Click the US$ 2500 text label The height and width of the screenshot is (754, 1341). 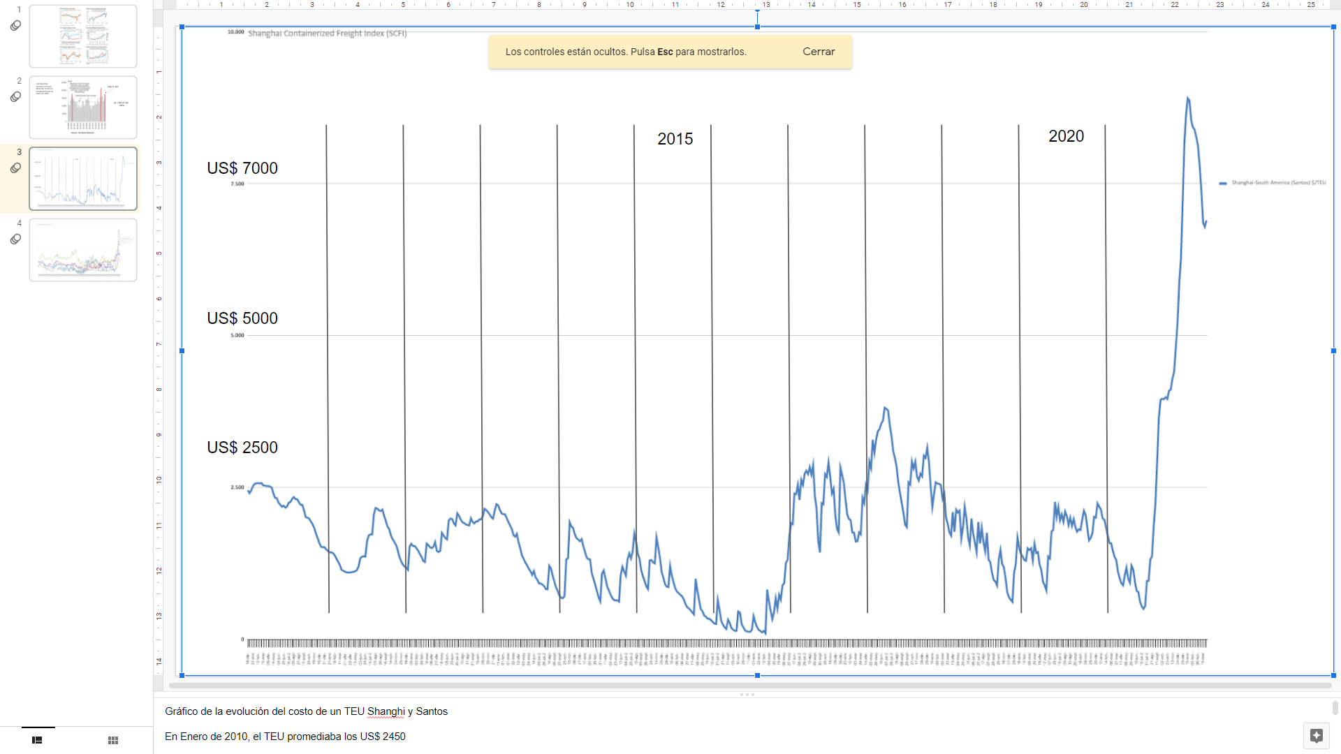click(242, 448)
